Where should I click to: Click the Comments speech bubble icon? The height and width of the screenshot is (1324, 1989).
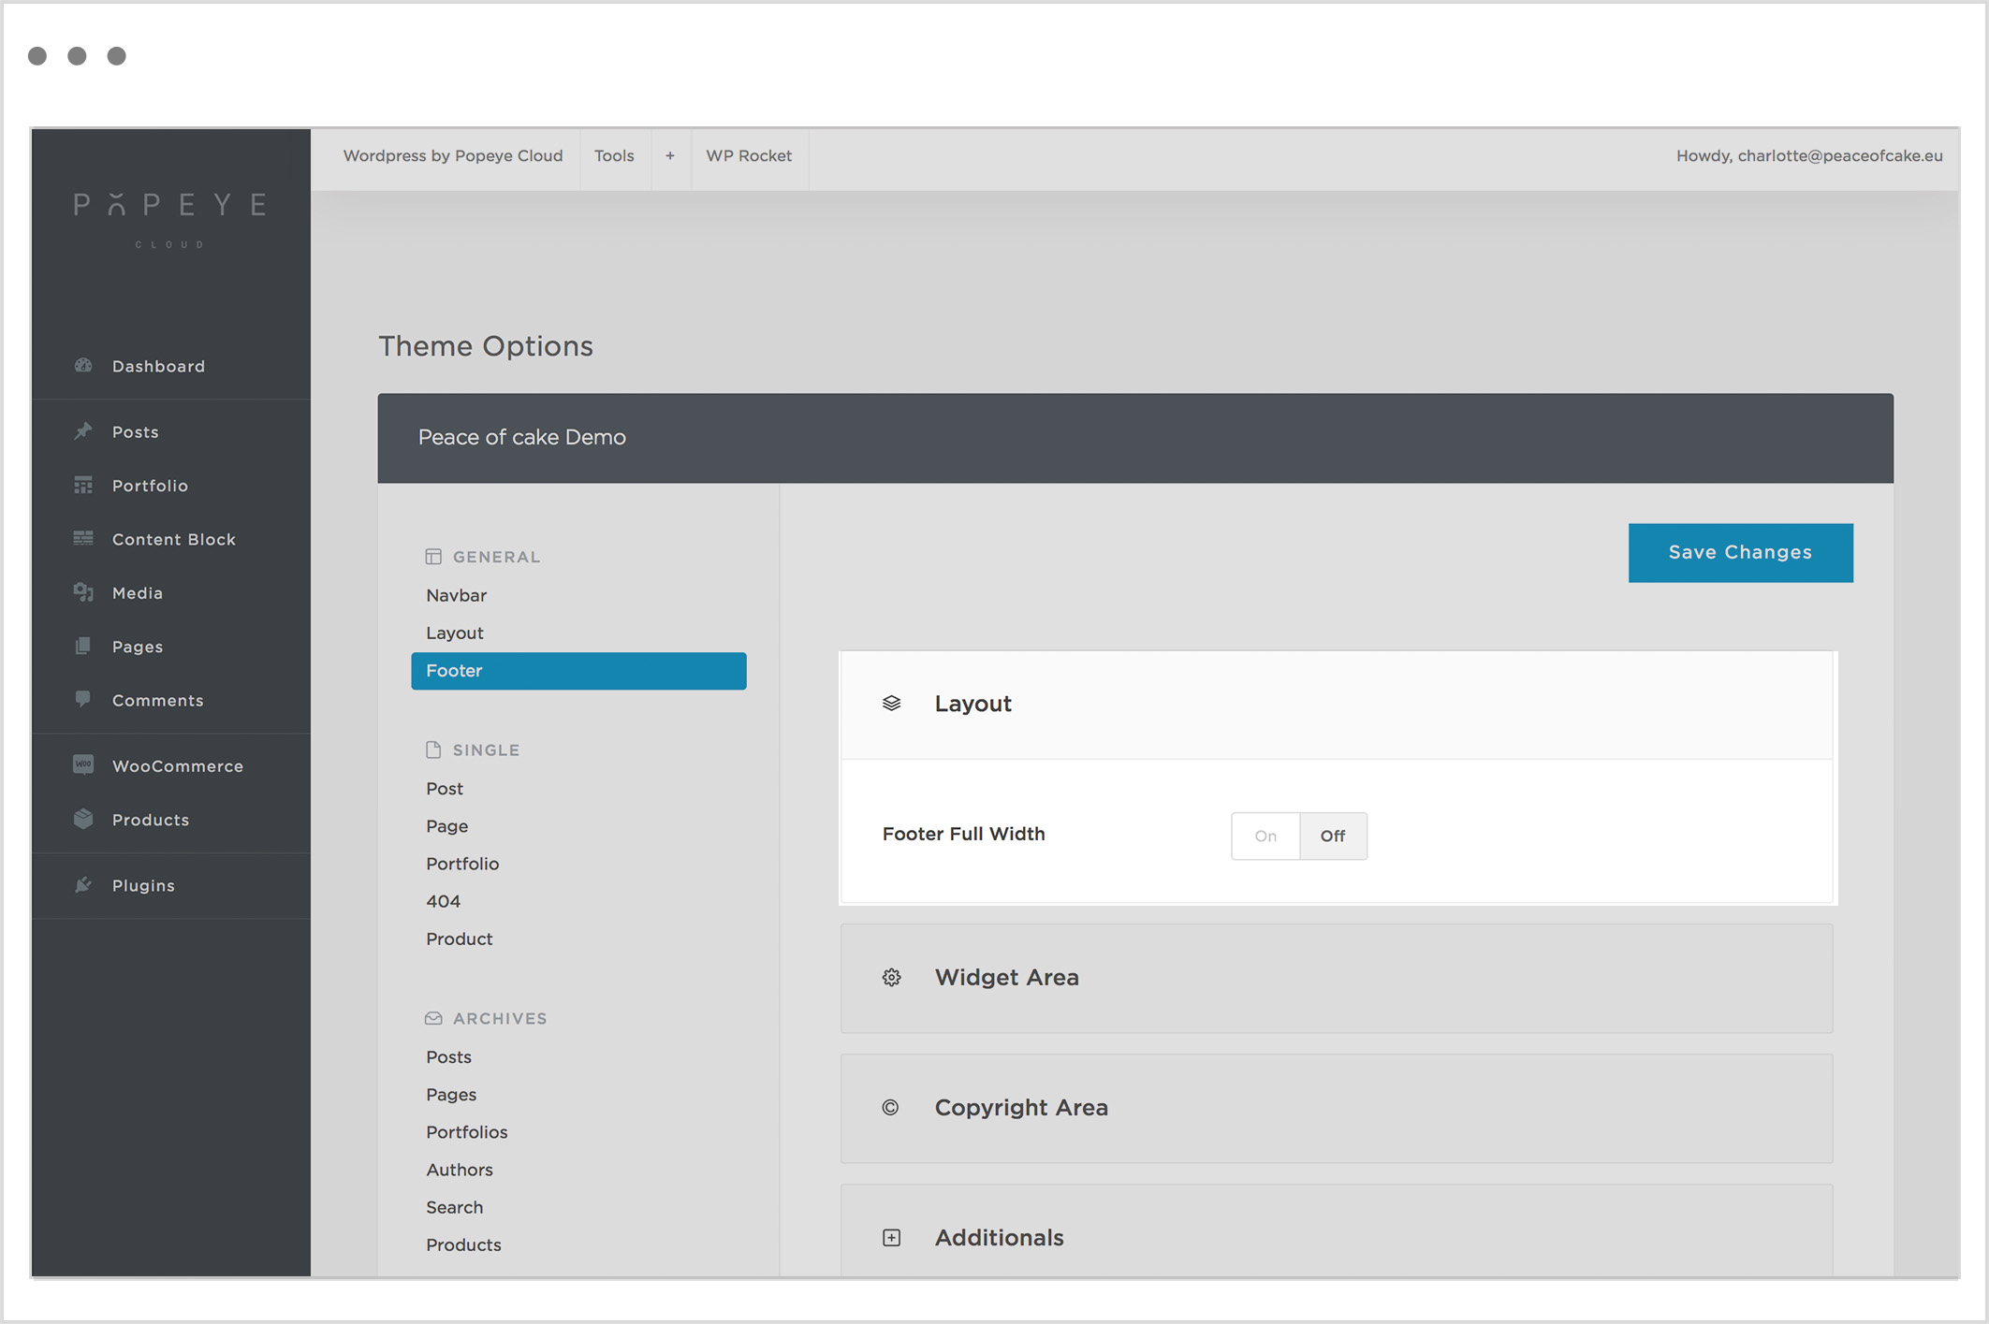coord(83,699)
